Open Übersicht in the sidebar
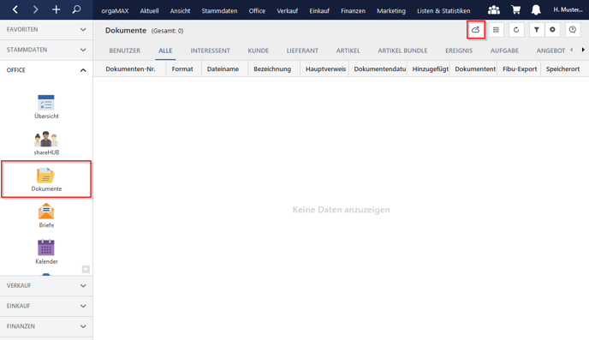Image resolution: width=589 pixels, height=340 pixels. [46, 107]
